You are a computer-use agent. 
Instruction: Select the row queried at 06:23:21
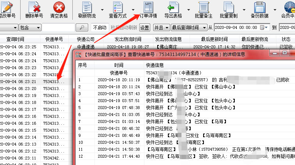click(x=36, y=82)
